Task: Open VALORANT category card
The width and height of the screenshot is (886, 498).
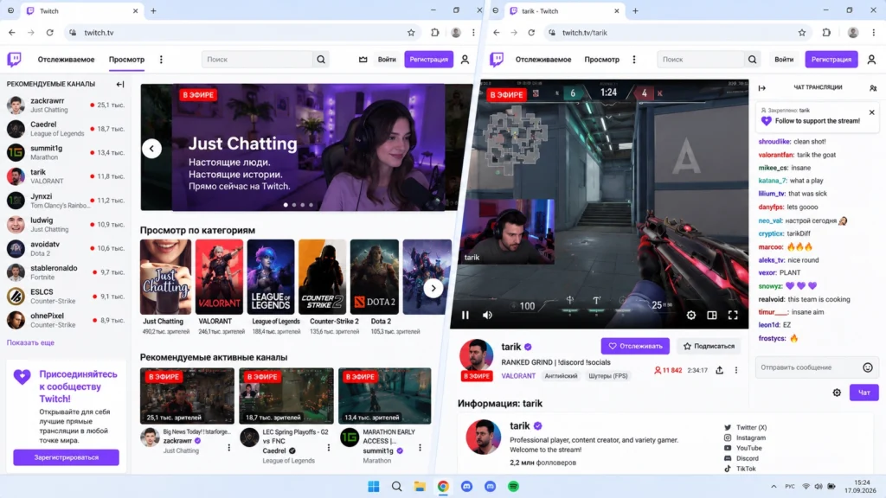Action: (219, 277)
